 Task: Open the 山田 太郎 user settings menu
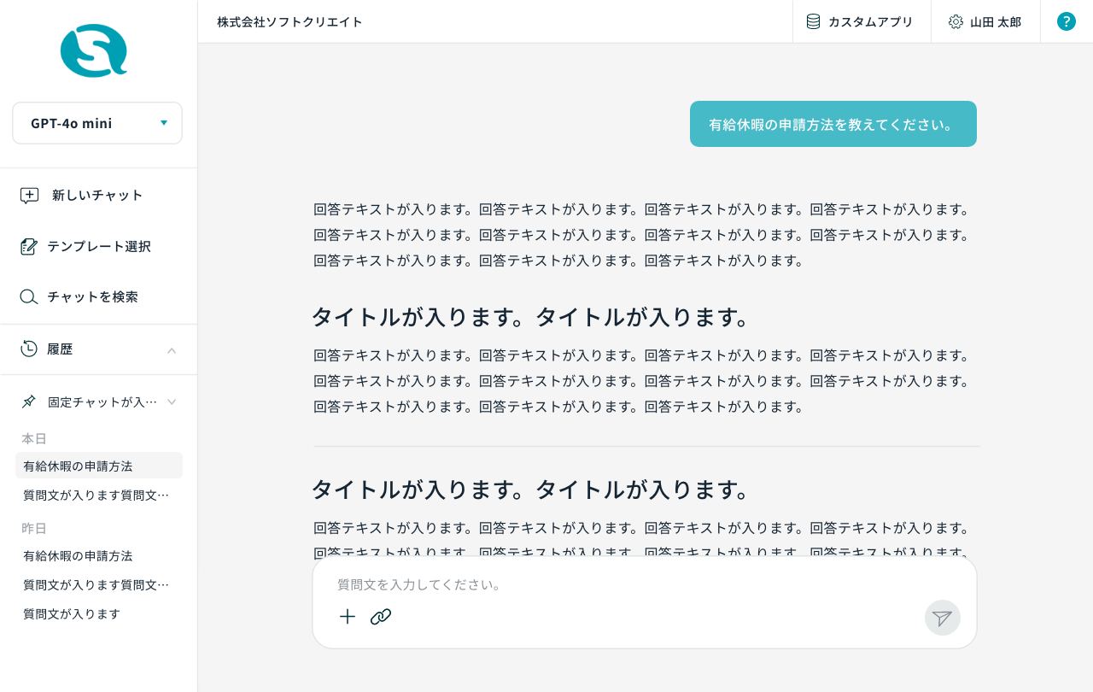(985, 22)
